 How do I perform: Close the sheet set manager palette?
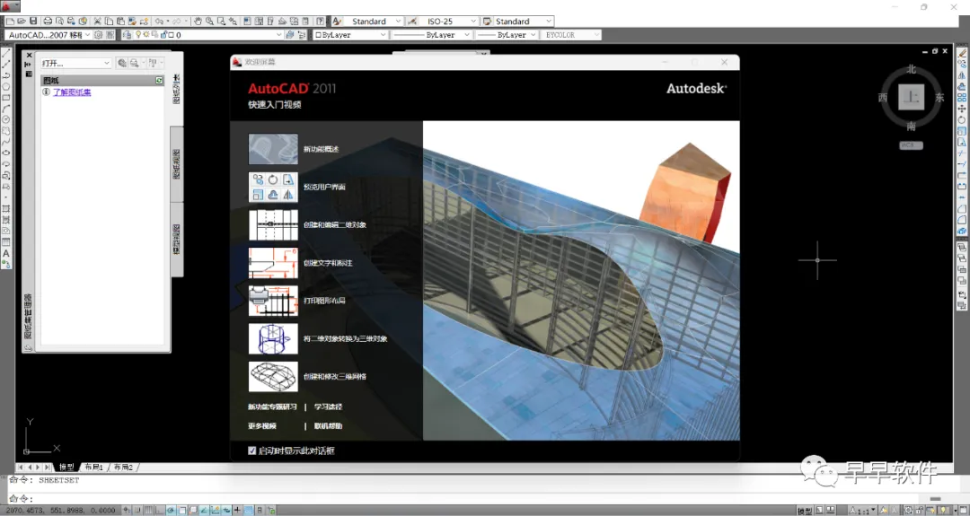point(29,55)
